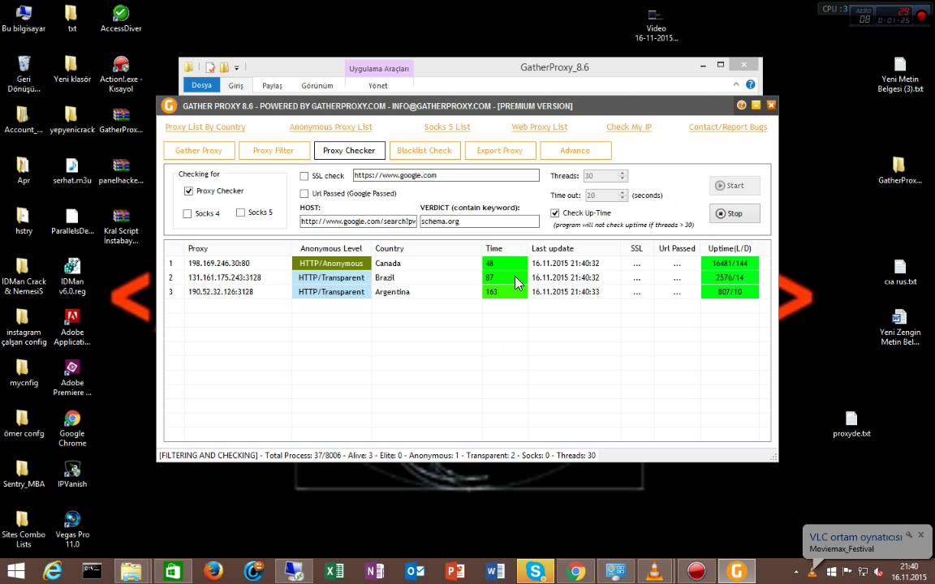Screen dimensions: 935x584
Task: Switch to the Görünüm ribbon tab
Action: pos(317,85)
